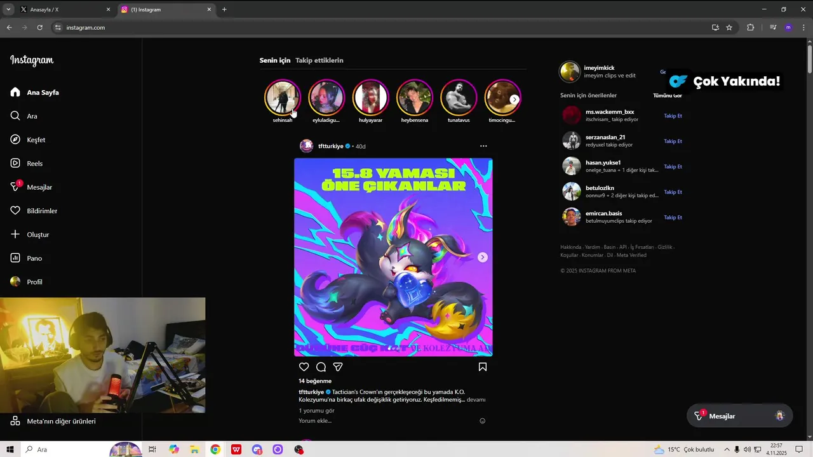
Task: Open the Chrome extensions puzzle icon
Action: coord(750,27)
